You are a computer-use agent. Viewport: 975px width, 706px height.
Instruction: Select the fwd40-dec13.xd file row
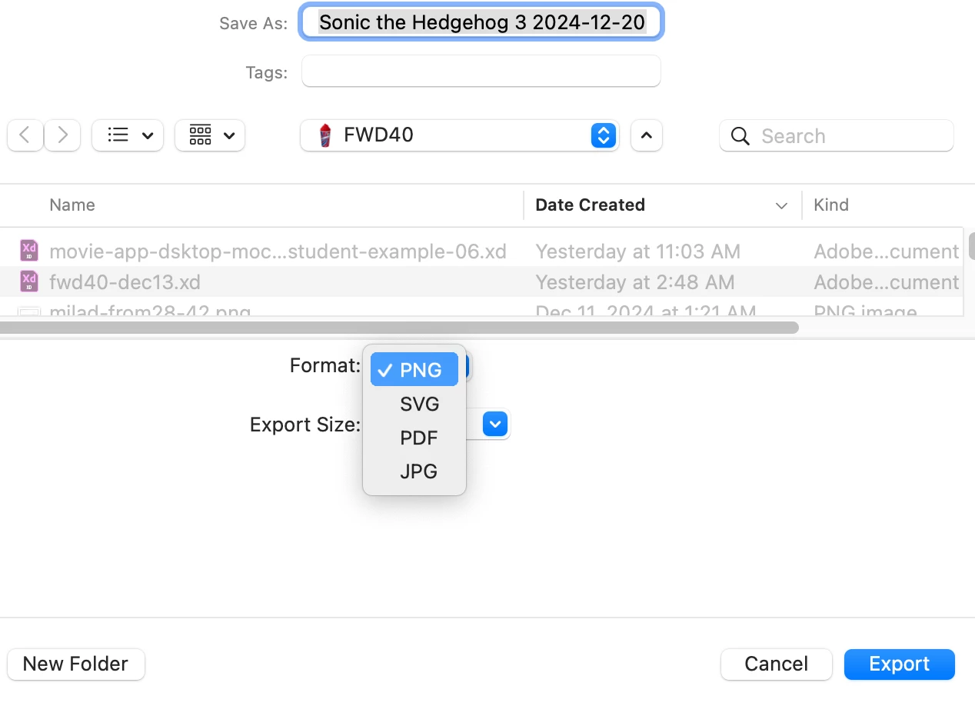pyautogui.click(x=481, y=282)
